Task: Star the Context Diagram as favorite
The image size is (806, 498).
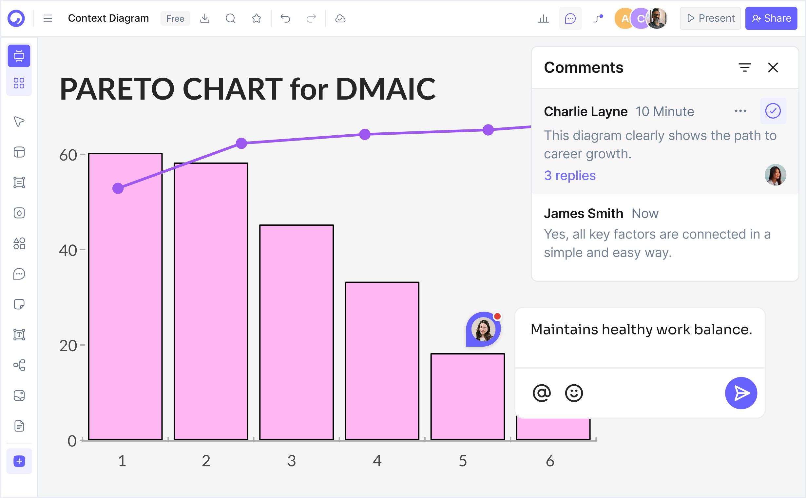Action: (x=256, y=18)
